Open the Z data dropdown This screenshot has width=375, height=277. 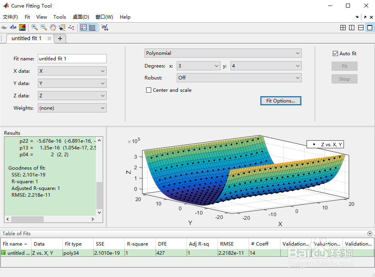(72, 96)
